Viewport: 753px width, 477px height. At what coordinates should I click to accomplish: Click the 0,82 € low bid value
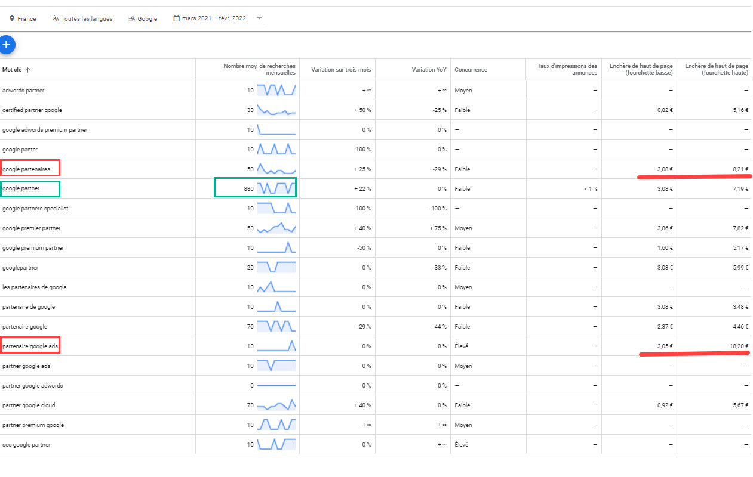[x=665, y=110]
